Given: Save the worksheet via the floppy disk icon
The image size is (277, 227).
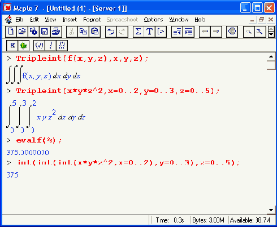Looking at the screenshot, I should (x=45, y=32).
